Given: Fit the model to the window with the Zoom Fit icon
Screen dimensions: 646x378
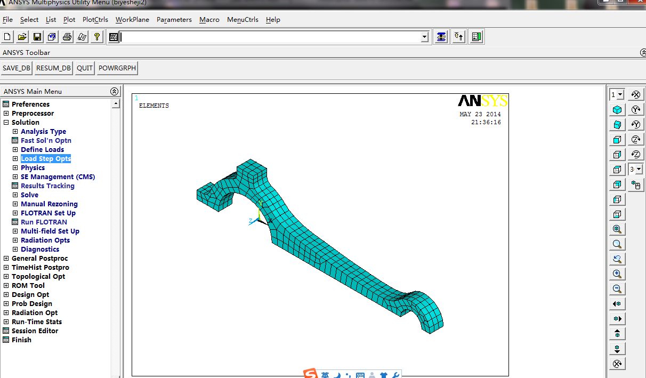Looking at the screenshot, I should (617, 229).
